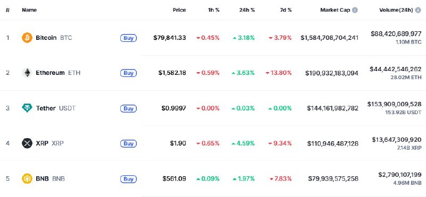Sort the table by Price column
This screenshot has width=426, height=197.
click(x=179, y=10)
